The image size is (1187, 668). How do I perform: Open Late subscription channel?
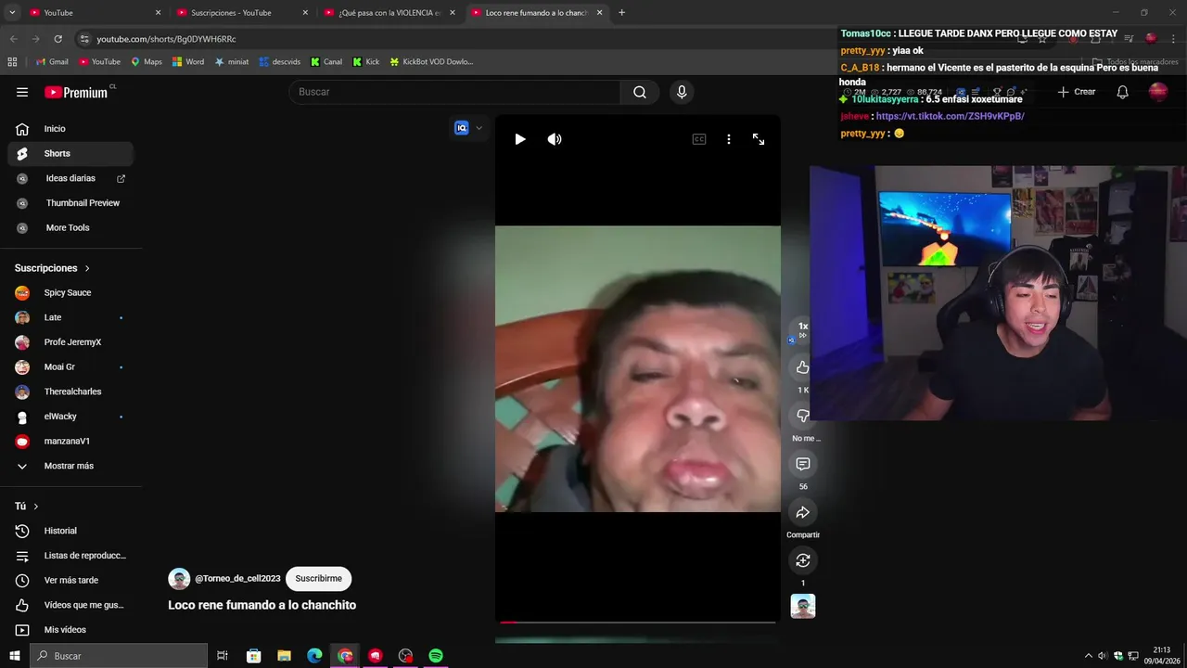click(x=70, y=317)
